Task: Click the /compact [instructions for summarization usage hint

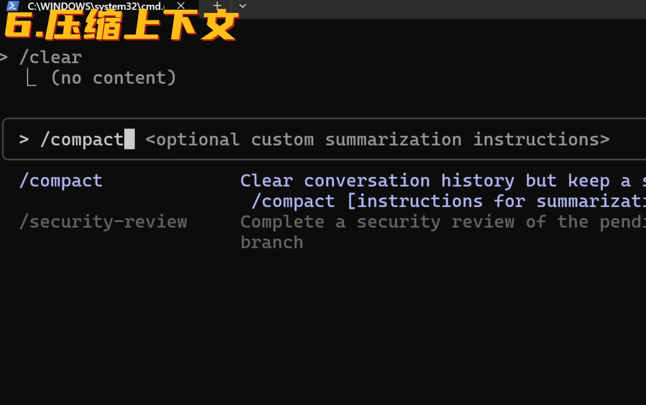Action: tap(448, 201)
